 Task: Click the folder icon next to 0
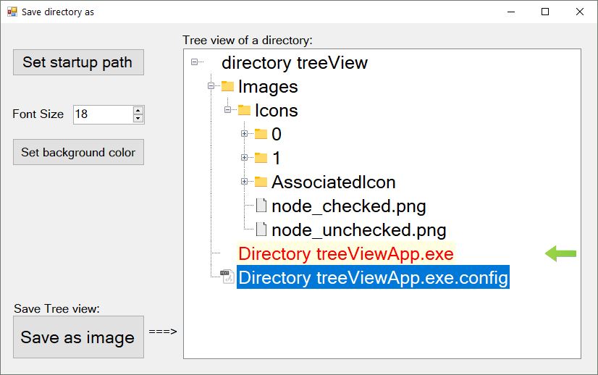(261, 134)
